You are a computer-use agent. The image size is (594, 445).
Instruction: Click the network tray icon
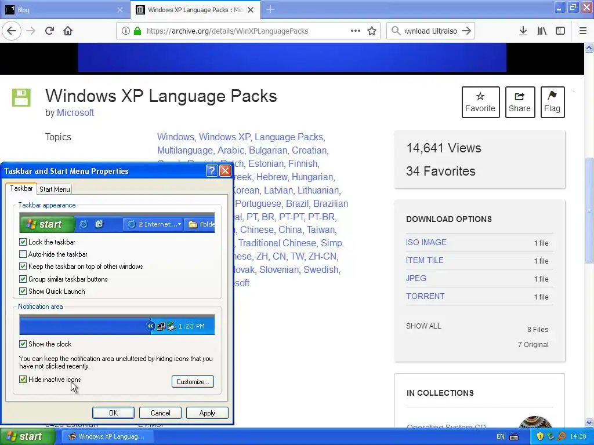(551, 437)
